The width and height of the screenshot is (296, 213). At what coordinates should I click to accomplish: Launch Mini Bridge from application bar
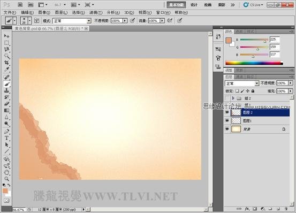tap(31, 5)
